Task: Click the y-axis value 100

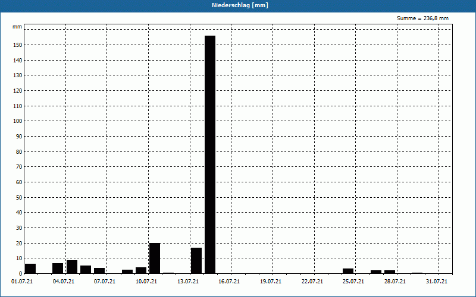Action: pyautogui.click(x=18, y=121)
